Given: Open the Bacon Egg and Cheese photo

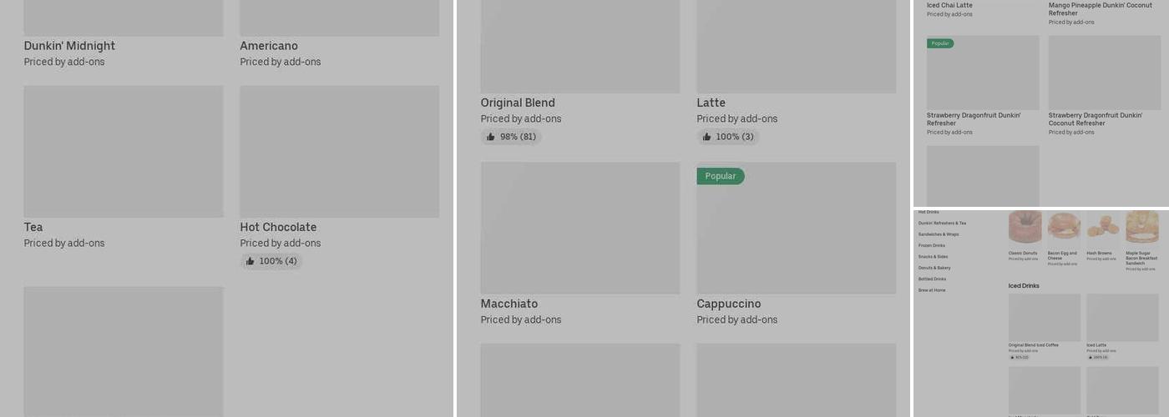Looking at the screenshot, I should pyautogui.click(x=1064, y=227).
